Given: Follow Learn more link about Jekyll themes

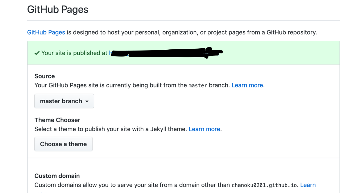Looking at the screenshot, I should 204,129.
